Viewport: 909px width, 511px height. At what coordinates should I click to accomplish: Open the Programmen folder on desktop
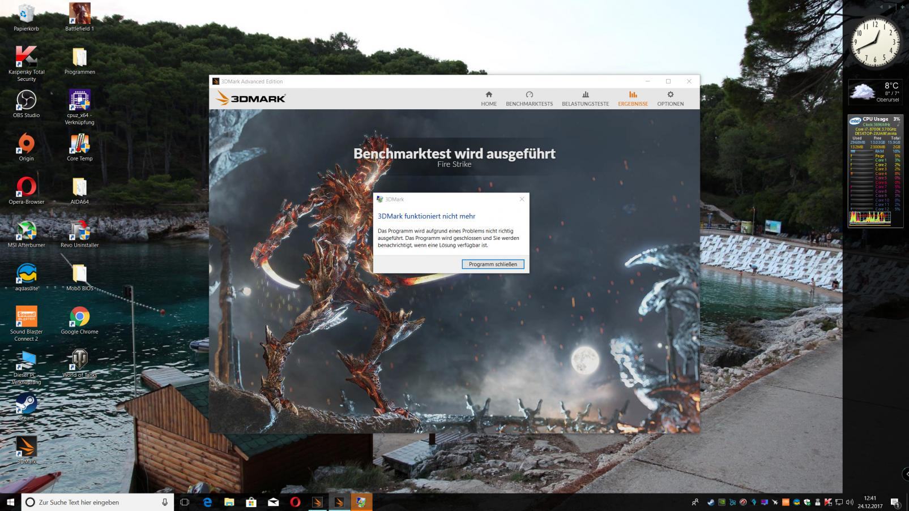pos(79,61)
